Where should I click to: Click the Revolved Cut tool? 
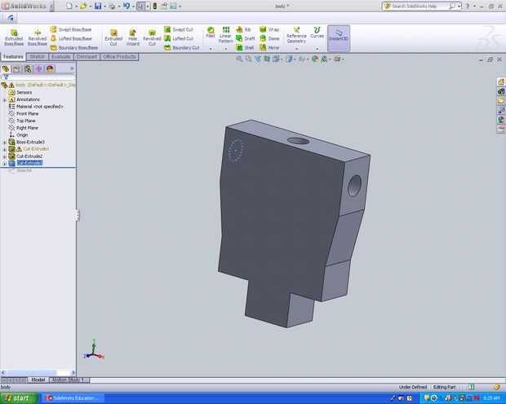tap(152, 37)
